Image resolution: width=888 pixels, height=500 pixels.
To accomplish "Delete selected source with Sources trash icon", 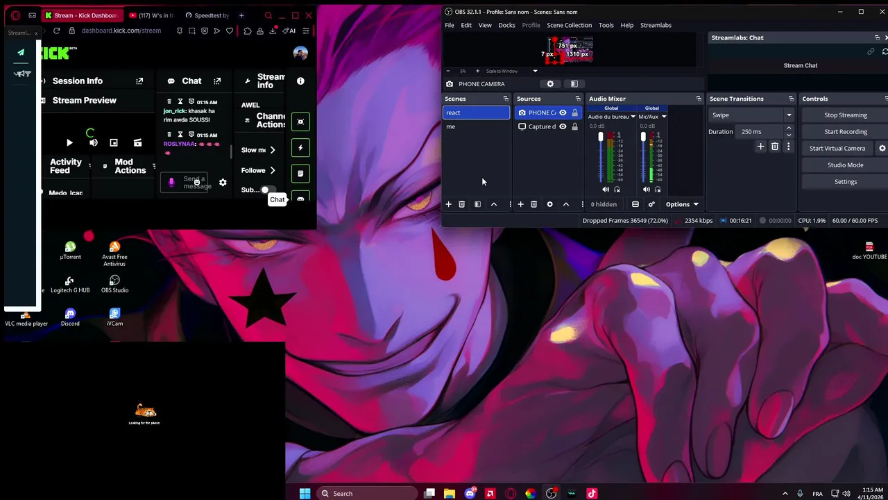I will point(533,204).
